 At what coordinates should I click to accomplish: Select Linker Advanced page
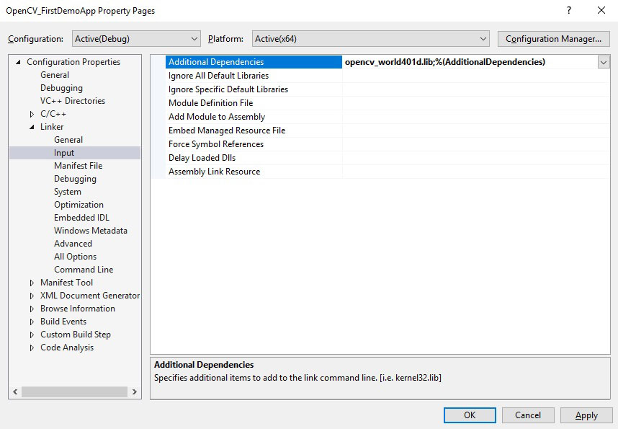[73, 244]
